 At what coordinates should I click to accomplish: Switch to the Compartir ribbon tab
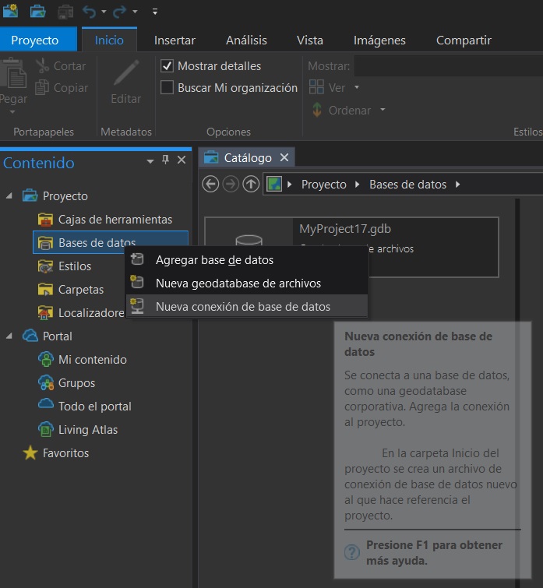[x=464, y=40]
